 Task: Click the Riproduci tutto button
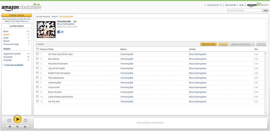(208, 44)
